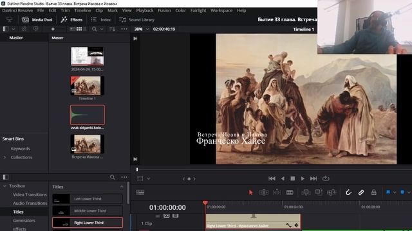This screenshot has width=412, height=231.
Task: Select the Master bin in bin list
Action: click(x=16, y=38)
